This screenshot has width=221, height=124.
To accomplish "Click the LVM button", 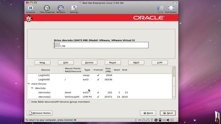I will point(160,63).
